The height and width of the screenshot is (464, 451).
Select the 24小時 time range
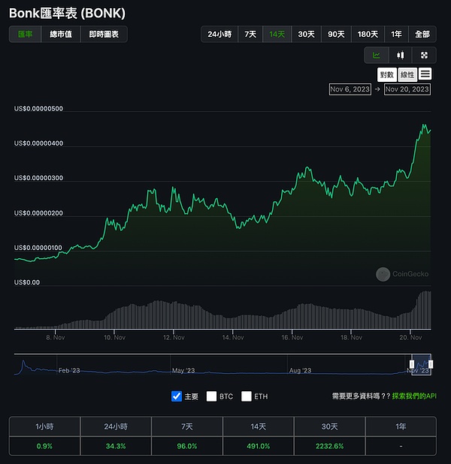219,35
